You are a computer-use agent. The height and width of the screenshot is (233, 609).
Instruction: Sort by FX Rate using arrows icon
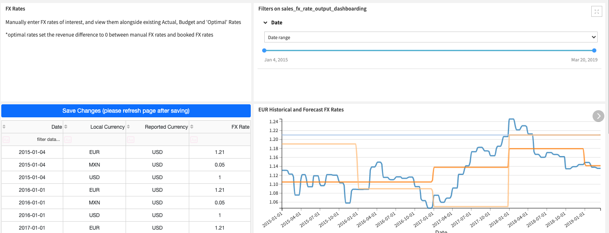(192, 127)
